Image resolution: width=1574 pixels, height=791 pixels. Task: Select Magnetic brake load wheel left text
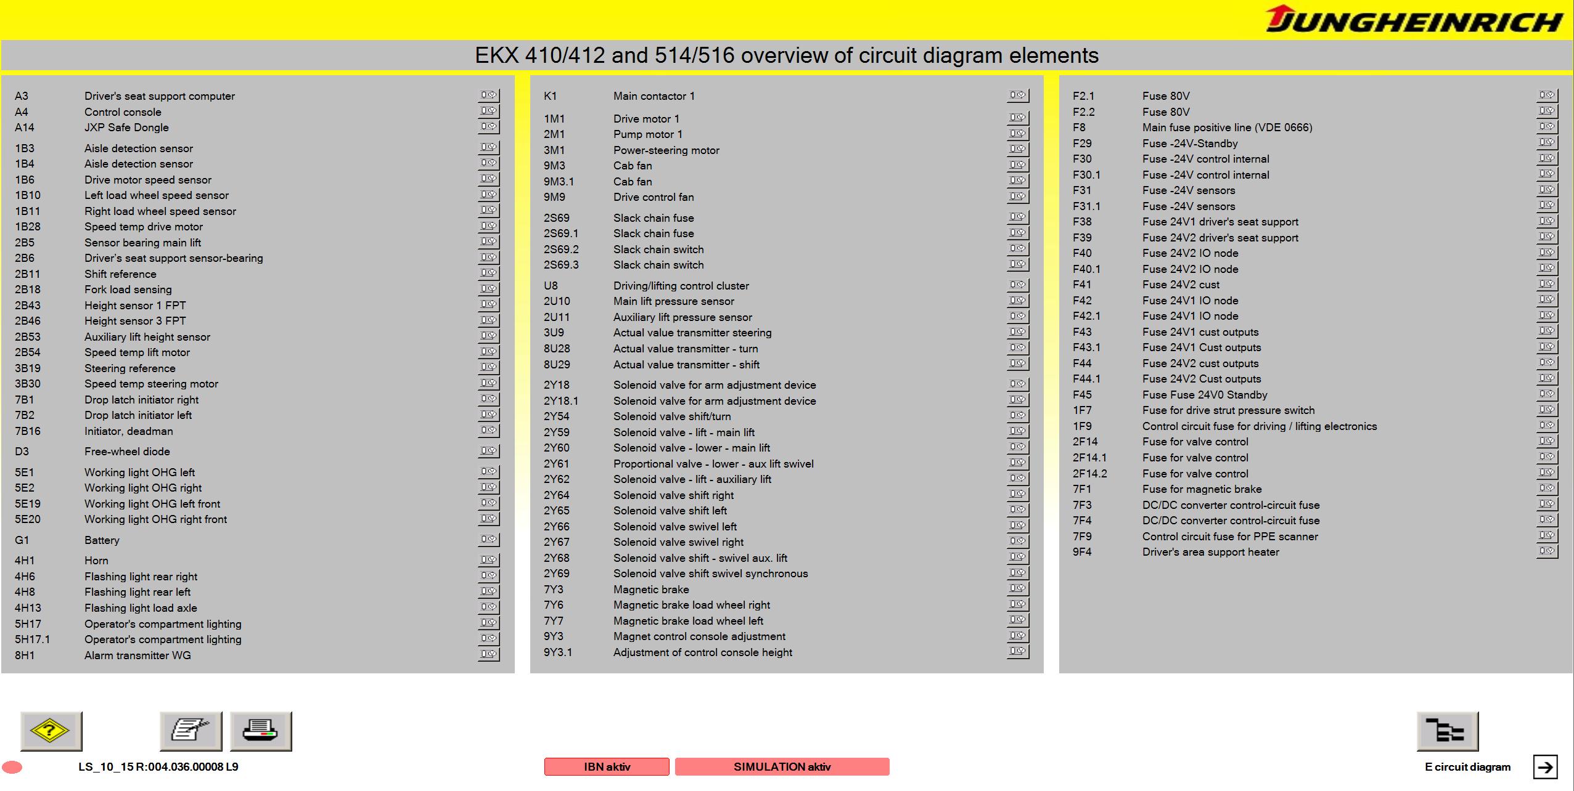(688, 621)
